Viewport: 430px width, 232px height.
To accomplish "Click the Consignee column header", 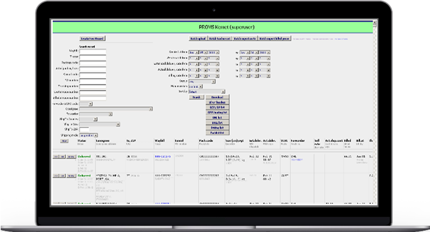I will (x=103, y=141).
